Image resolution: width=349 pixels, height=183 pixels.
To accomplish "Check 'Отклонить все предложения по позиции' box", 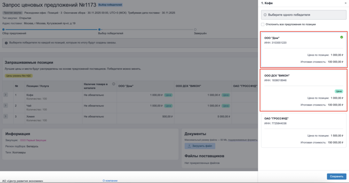I will pyautogui.click(x=263, y=24).
